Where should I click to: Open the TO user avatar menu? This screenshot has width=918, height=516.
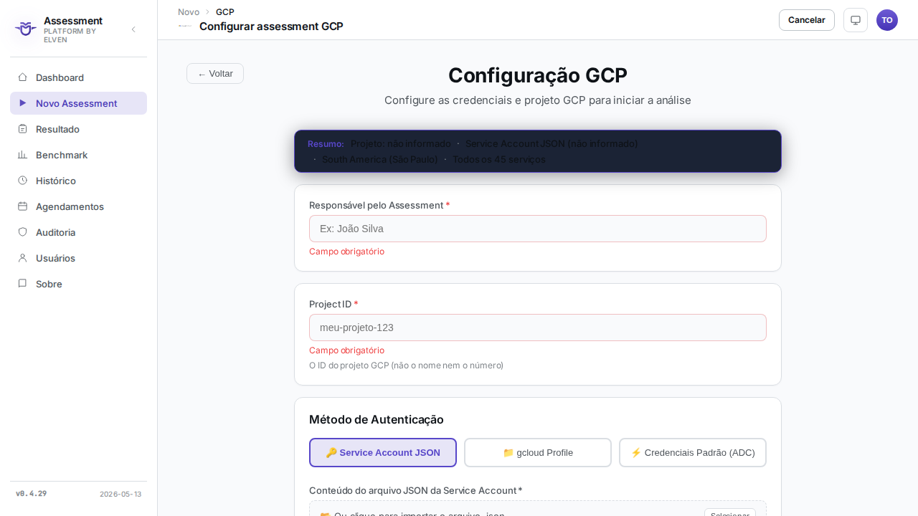pyautogui.click(x=887, y=20)
